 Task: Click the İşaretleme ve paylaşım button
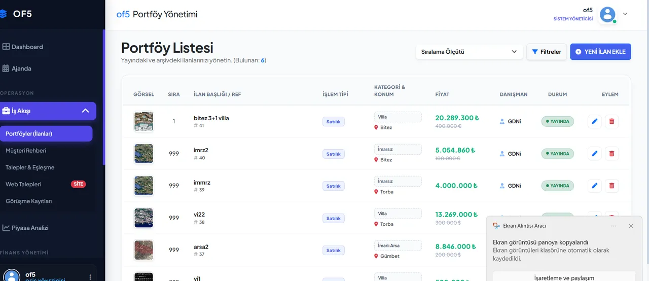click(564, 277)
